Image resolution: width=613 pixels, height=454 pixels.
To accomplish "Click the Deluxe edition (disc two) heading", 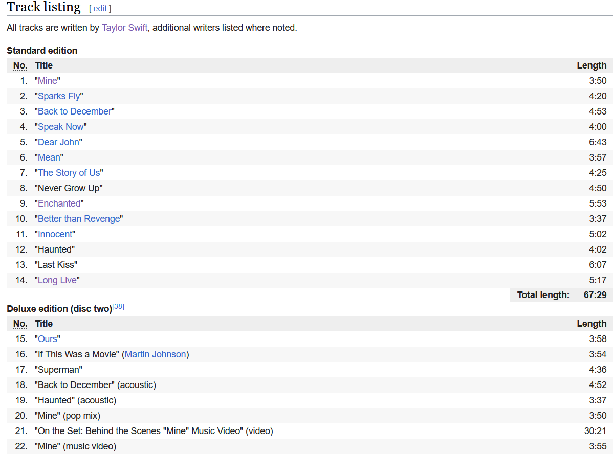I will pos(59,309).
